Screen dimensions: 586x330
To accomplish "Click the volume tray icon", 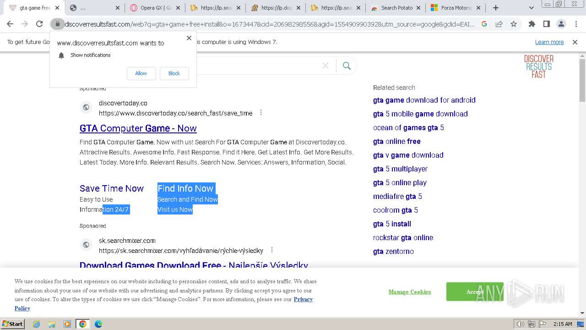I will tap(520, 324).
